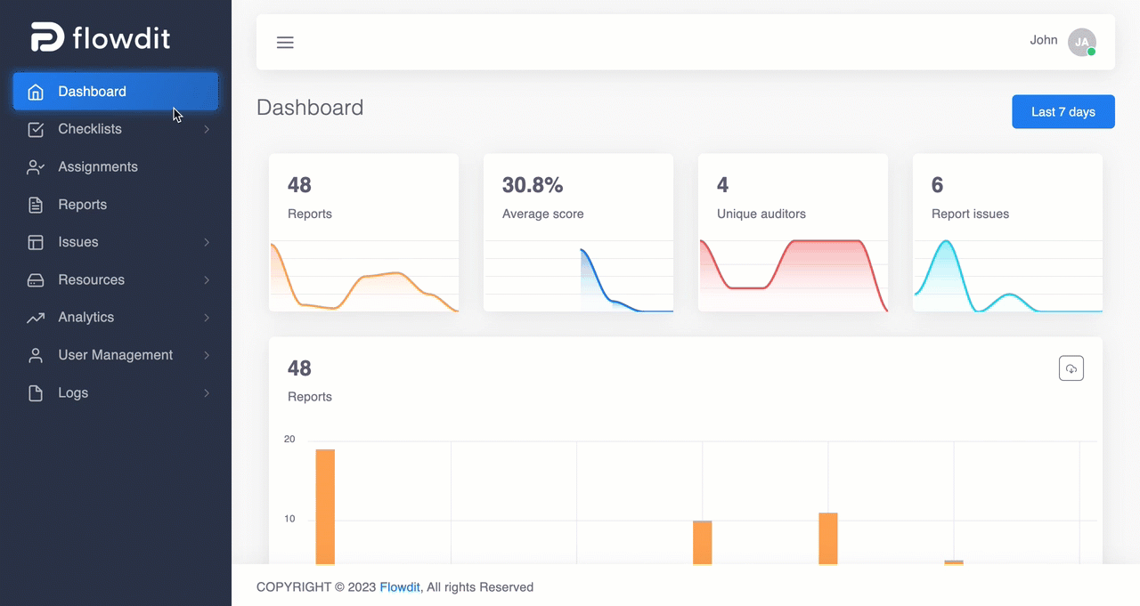Screen dimensions: 1140x606
Task: Click the Analytics trend icon
Action: 36,318
